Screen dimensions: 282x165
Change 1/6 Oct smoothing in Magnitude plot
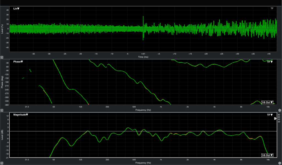coord(267,155)
